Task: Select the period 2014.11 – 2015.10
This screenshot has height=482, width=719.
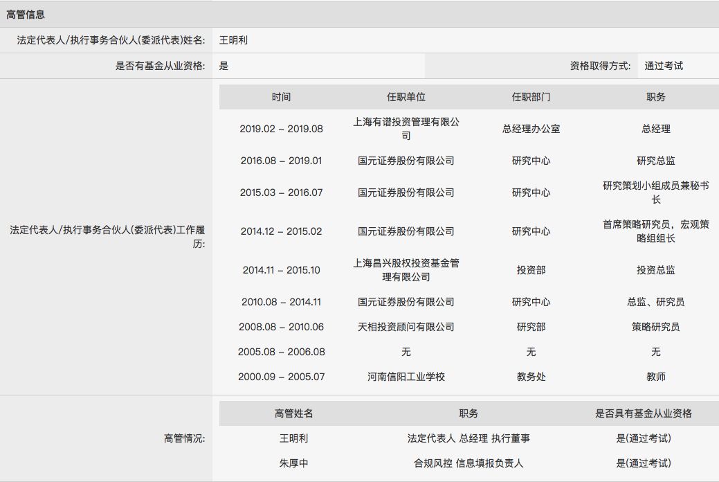Action: click(x=281, y=270)
